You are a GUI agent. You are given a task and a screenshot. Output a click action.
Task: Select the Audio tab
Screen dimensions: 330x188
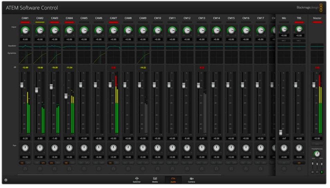173,180
